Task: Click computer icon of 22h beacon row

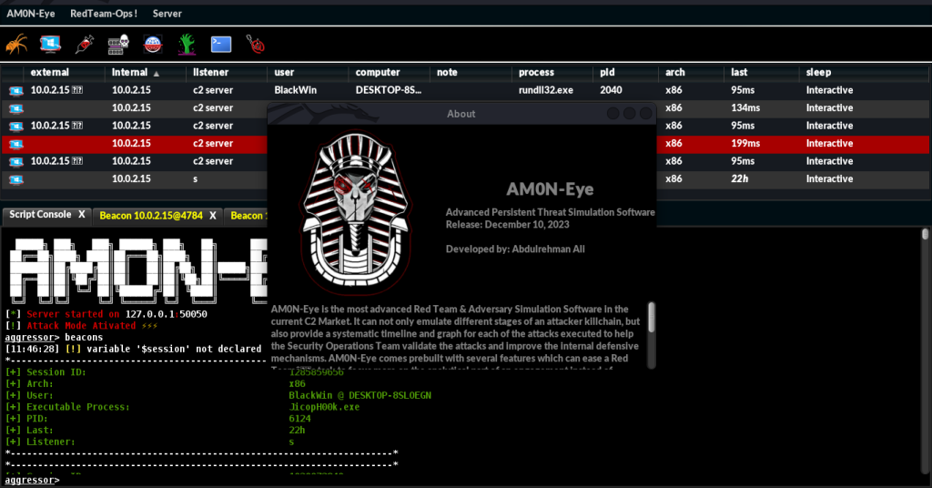Action: 16,179
